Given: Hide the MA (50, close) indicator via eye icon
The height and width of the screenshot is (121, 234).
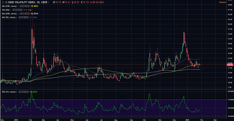Looking at the screenshot, I should coord(20,18).
